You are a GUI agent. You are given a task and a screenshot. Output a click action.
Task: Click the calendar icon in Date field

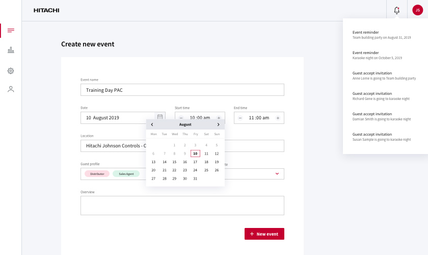tap(160, 117)
